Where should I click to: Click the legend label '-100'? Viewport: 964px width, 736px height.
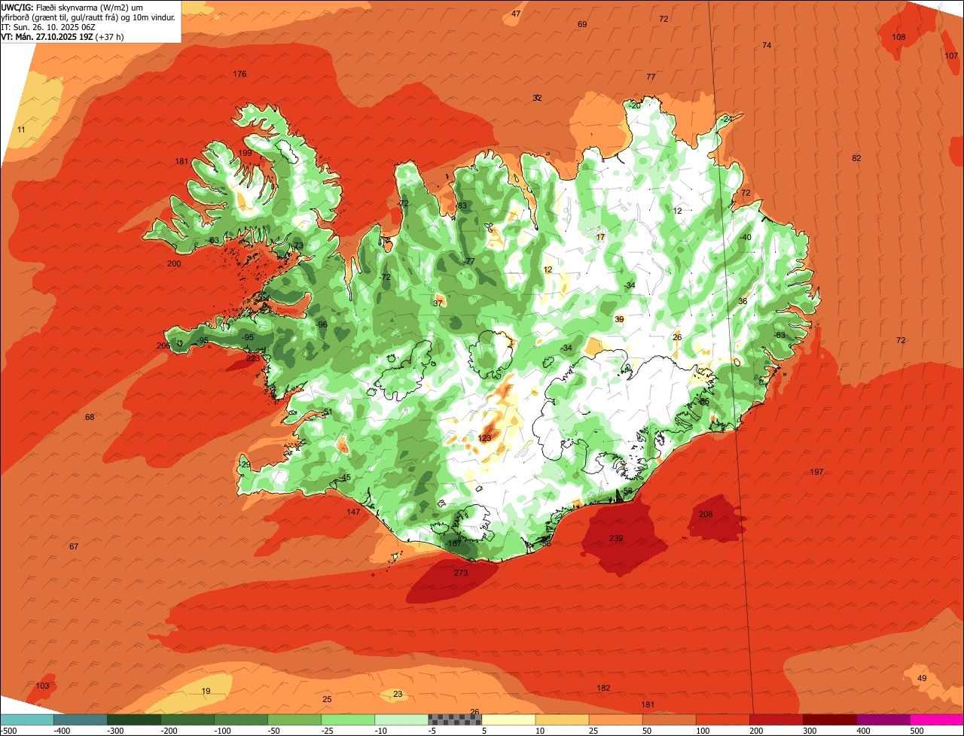point(223,731)
